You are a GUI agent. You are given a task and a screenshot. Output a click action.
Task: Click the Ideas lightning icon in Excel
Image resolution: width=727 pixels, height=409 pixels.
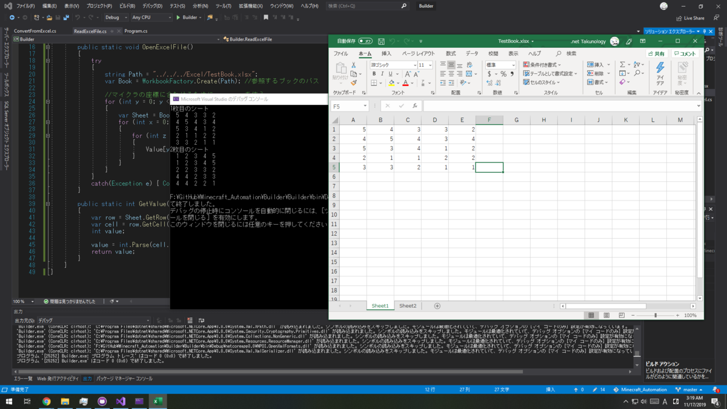(x=660, y=67)
